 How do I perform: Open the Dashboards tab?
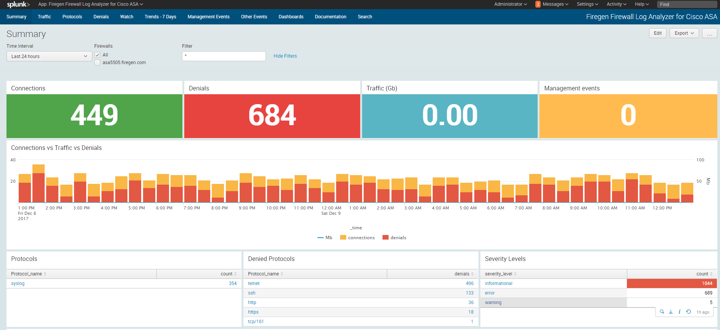291,17
